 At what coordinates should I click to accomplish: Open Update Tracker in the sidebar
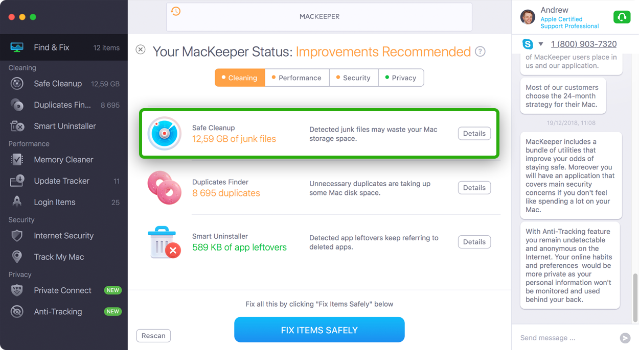click(64, 181)
